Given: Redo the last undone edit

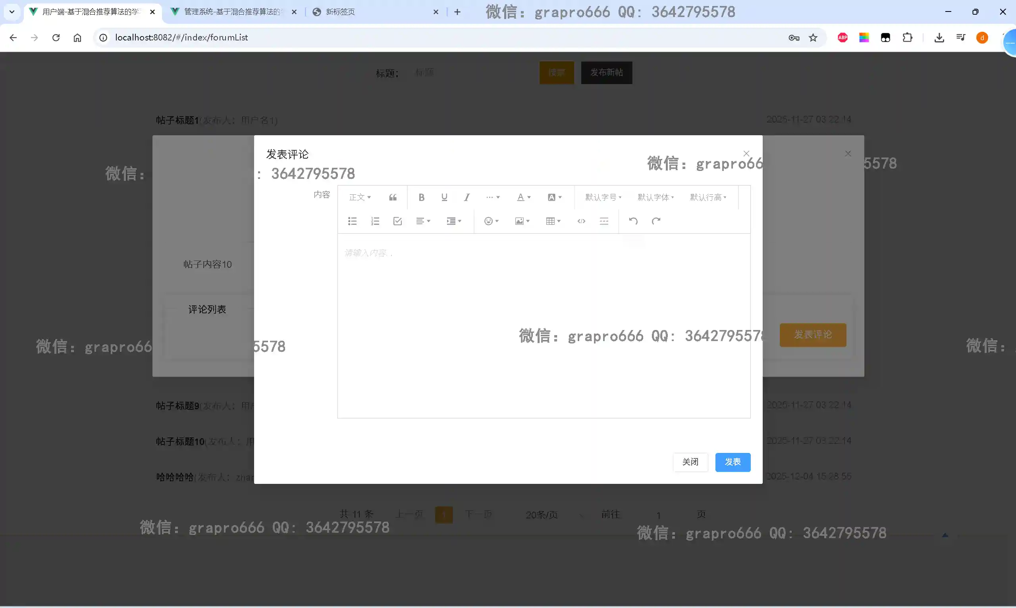Looking at the screenshot, I should click(x=656, y=221).
